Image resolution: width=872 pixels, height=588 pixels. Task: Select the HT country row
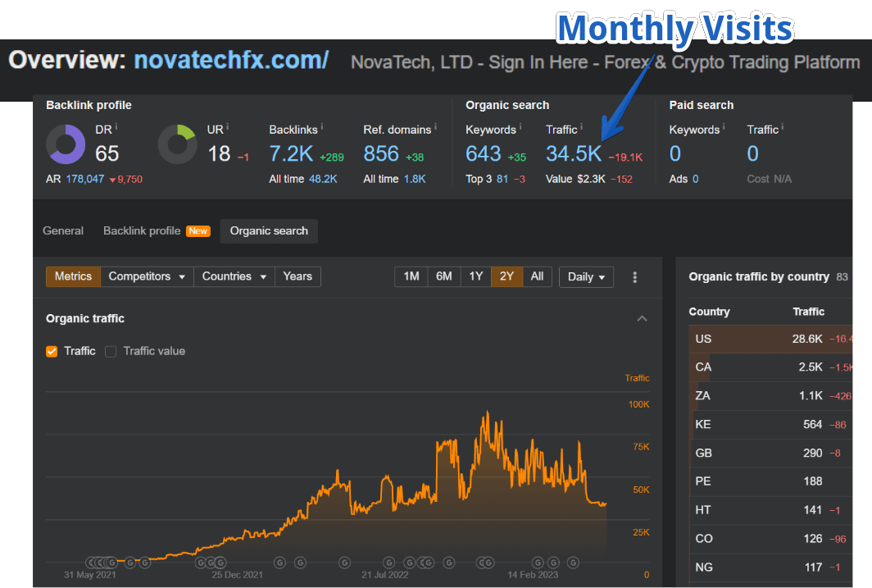[770, 510]
